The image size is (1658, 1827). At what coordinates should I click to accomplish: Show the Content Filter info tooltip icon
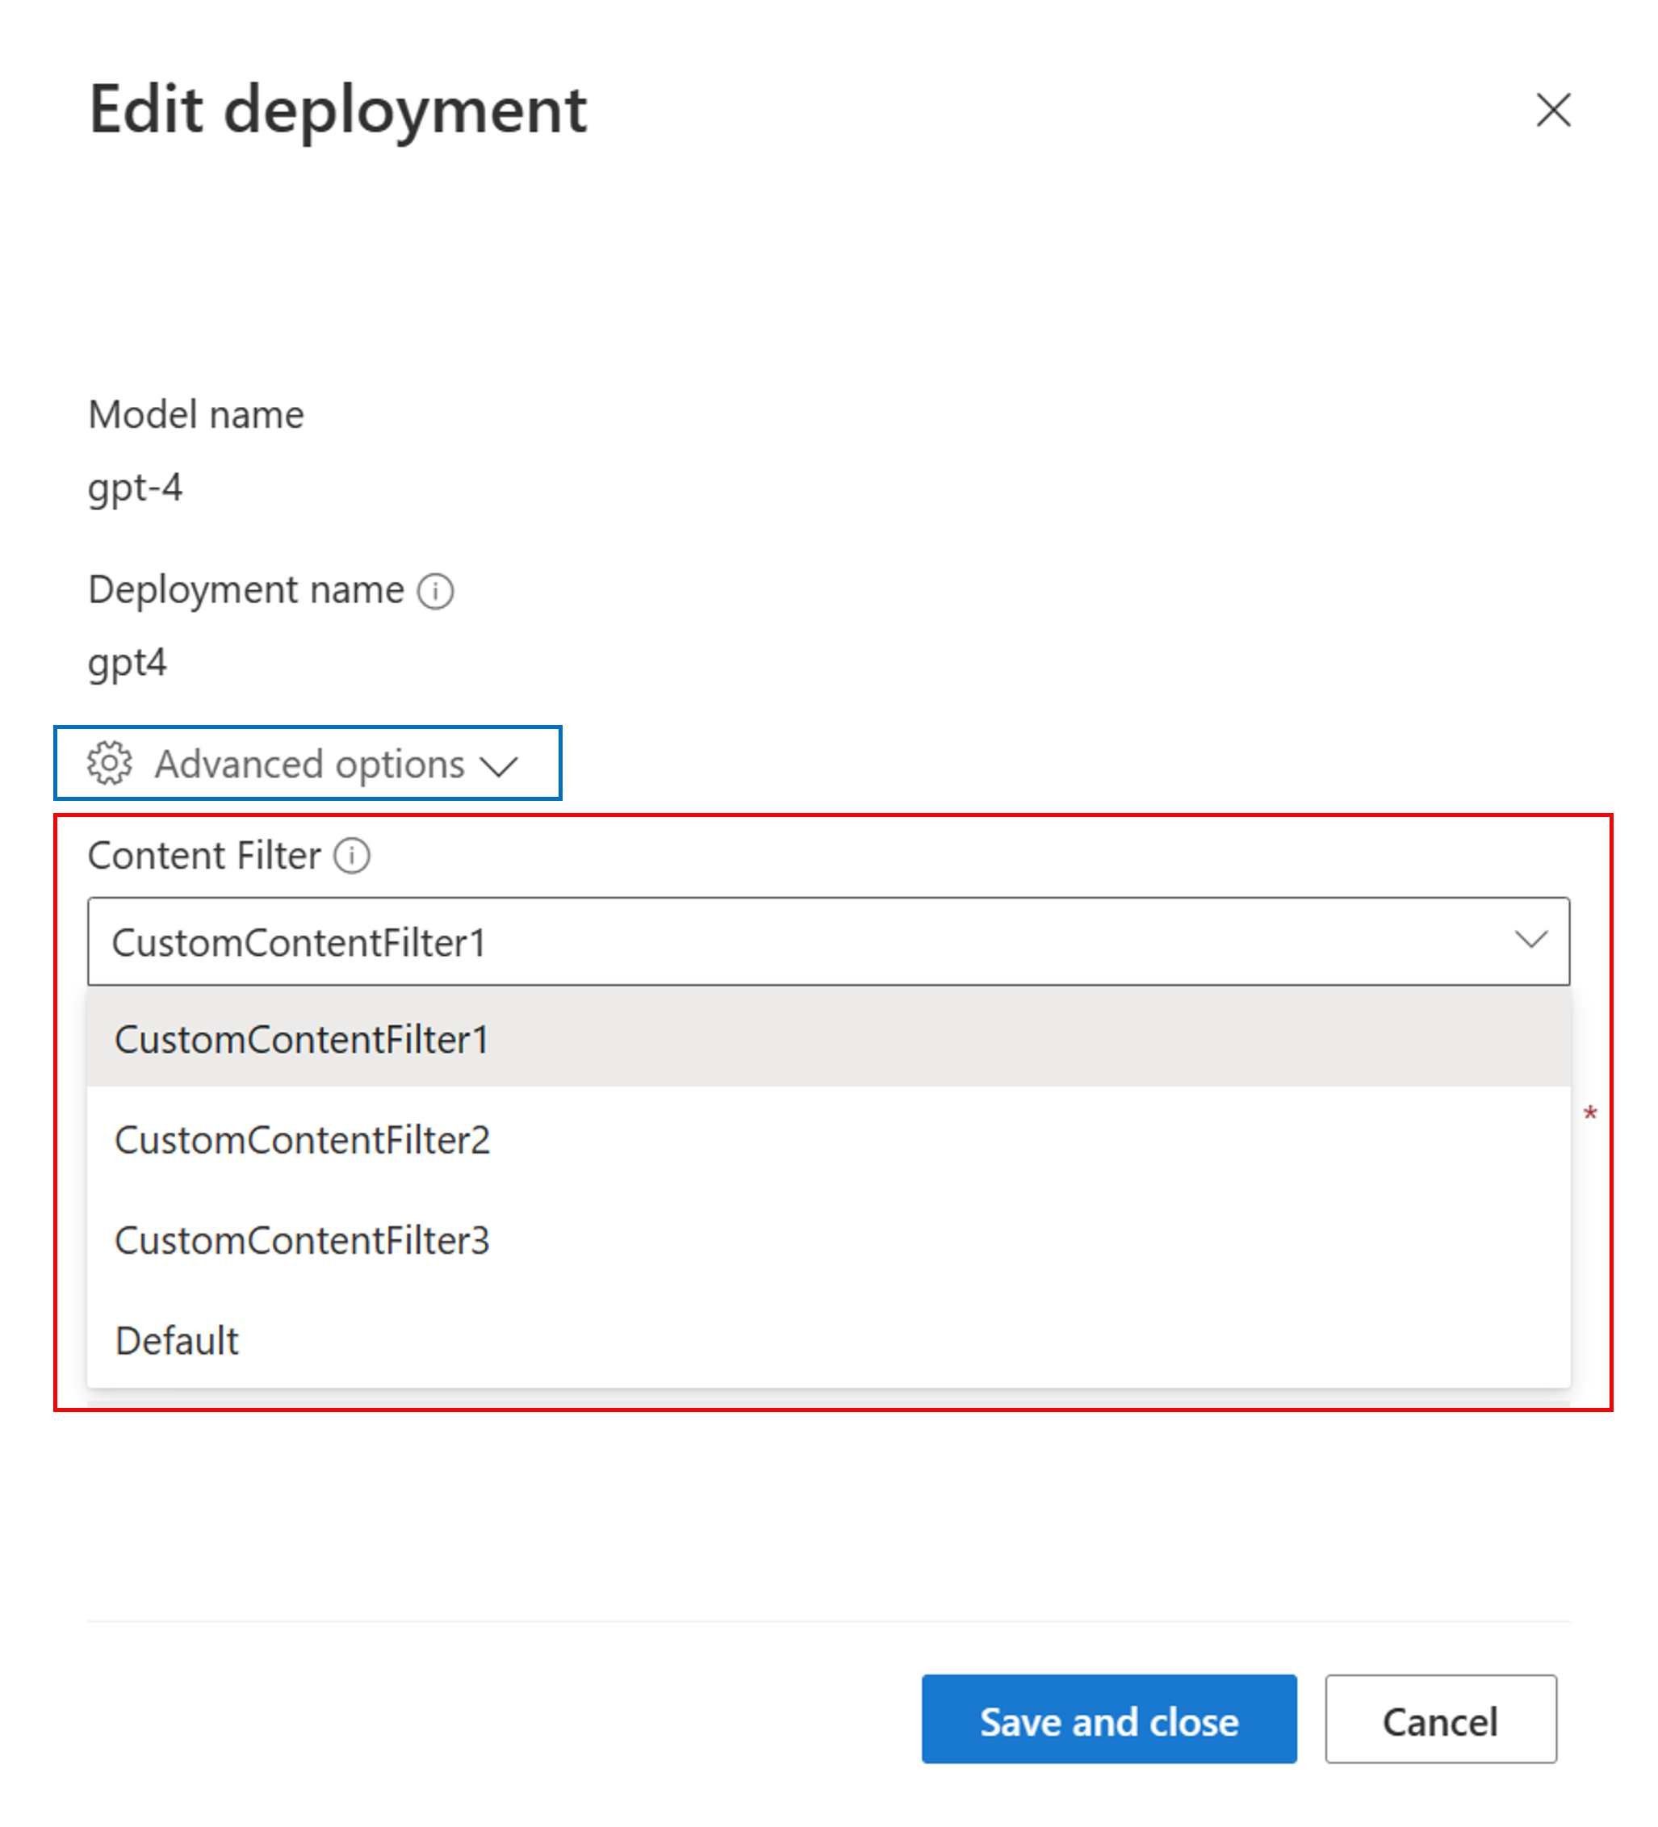[351, 856]
